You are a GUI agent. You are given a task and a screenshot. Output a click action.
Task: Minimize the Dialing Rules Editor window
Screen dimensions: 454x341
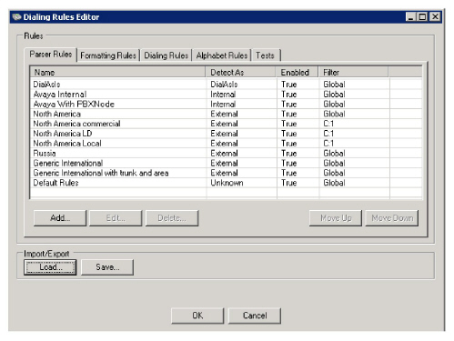[x=410, y=16]
